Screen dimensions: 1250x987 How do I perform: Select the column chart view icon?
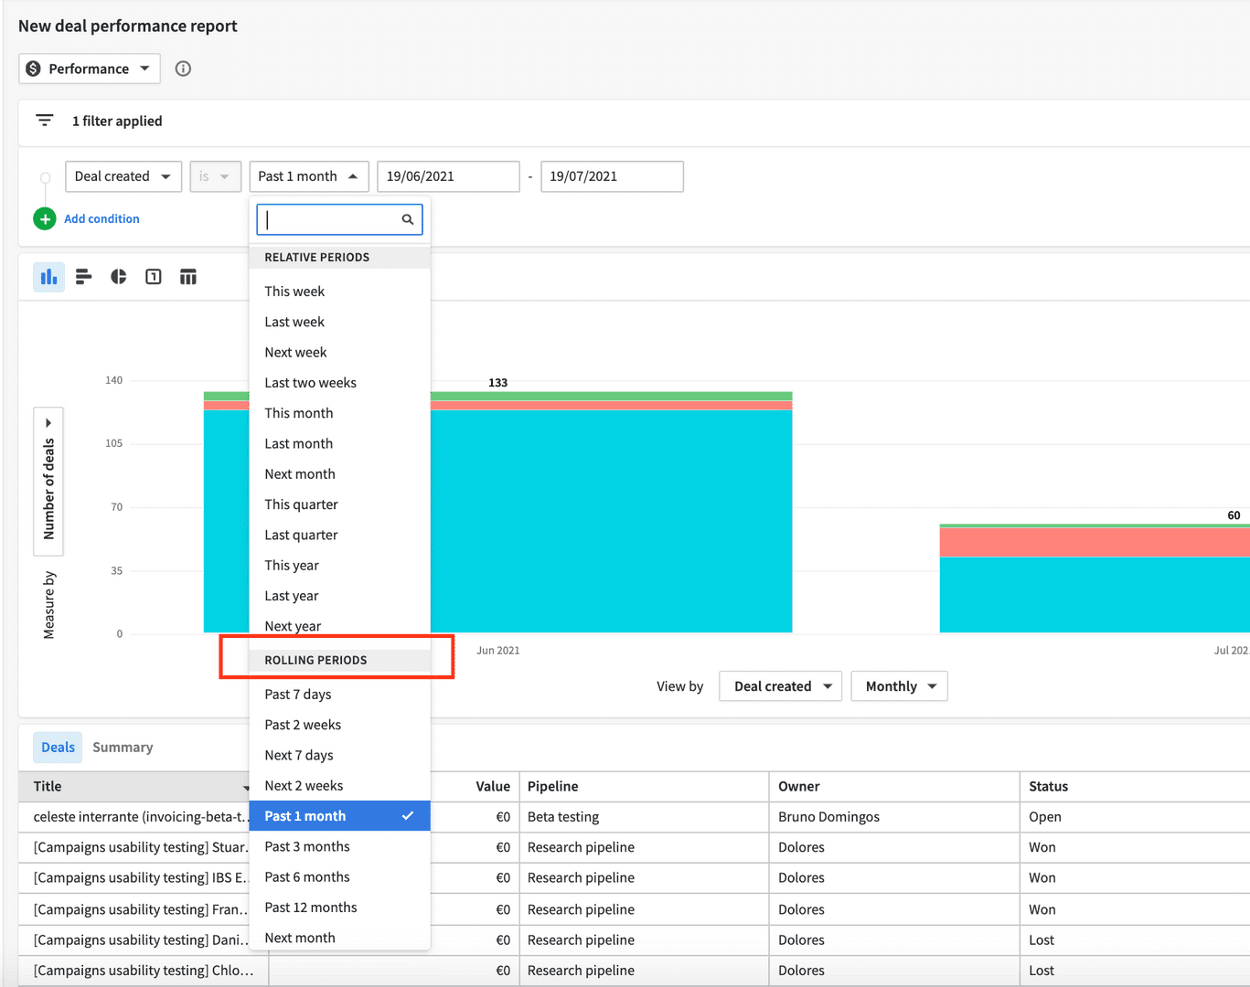[x=48, y=277]
